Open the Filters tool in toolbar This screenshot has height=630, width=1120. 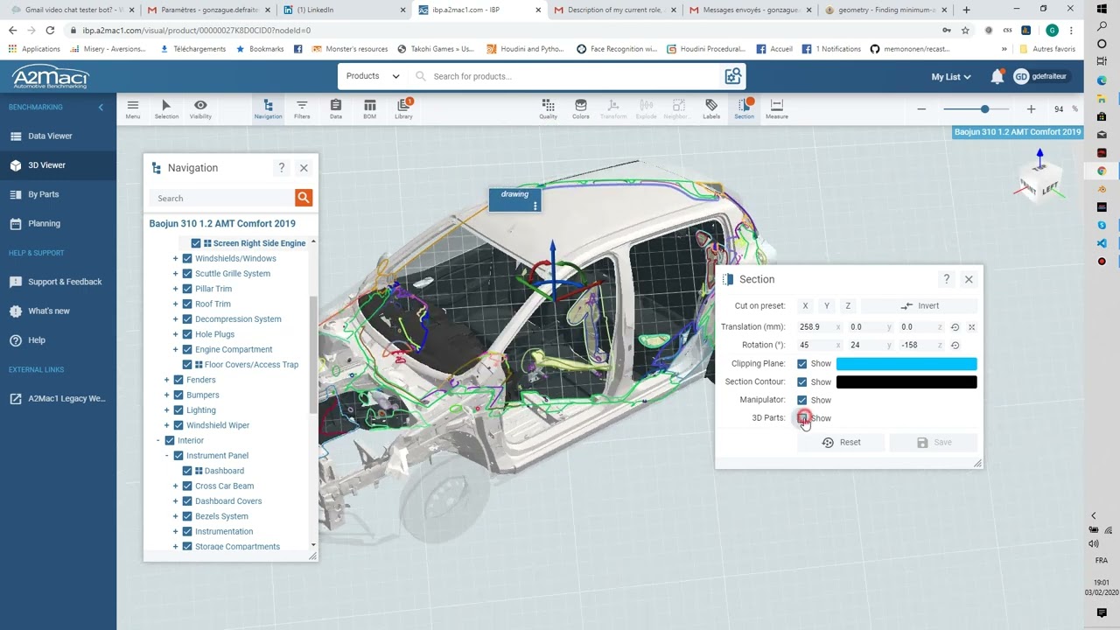[x=302, y=108]
